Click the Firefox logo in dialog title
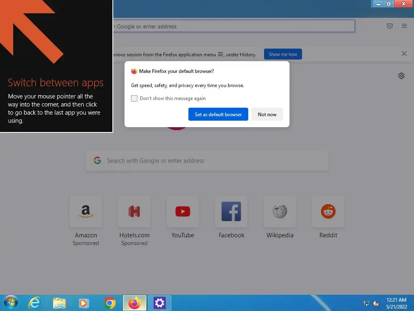414x311 pixels. [134, 71]
